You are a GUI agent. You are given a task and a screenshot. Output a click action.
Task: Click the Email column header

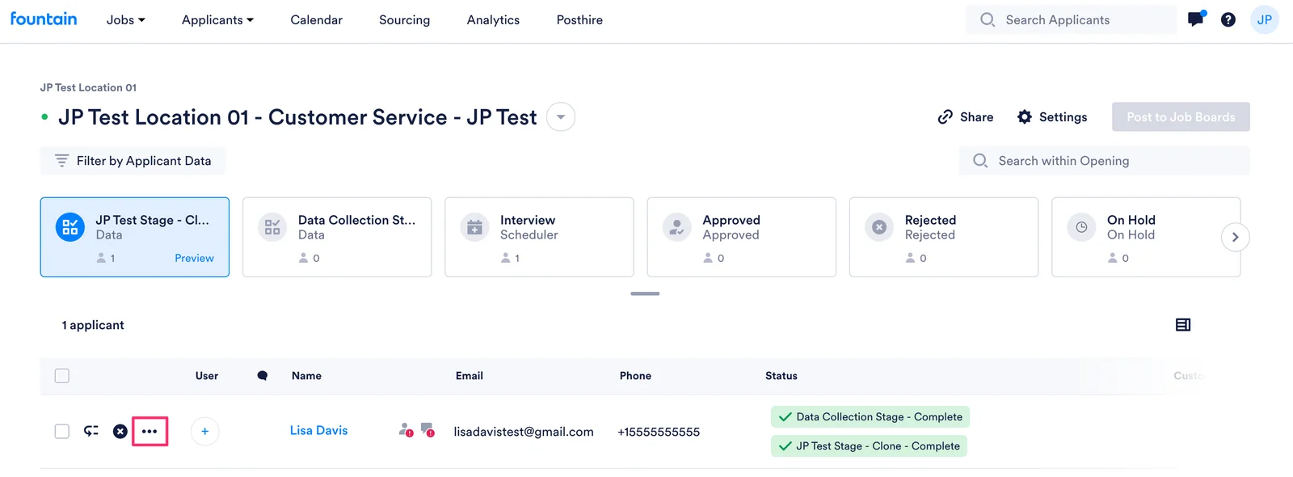click(470, 376)
